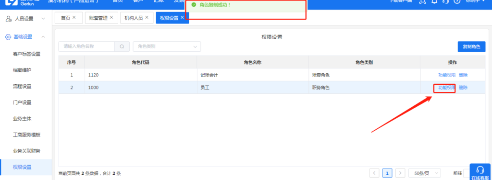Go to previous page arrow
The height and width of the screenshot is (180, 492).
coord(374,173)
